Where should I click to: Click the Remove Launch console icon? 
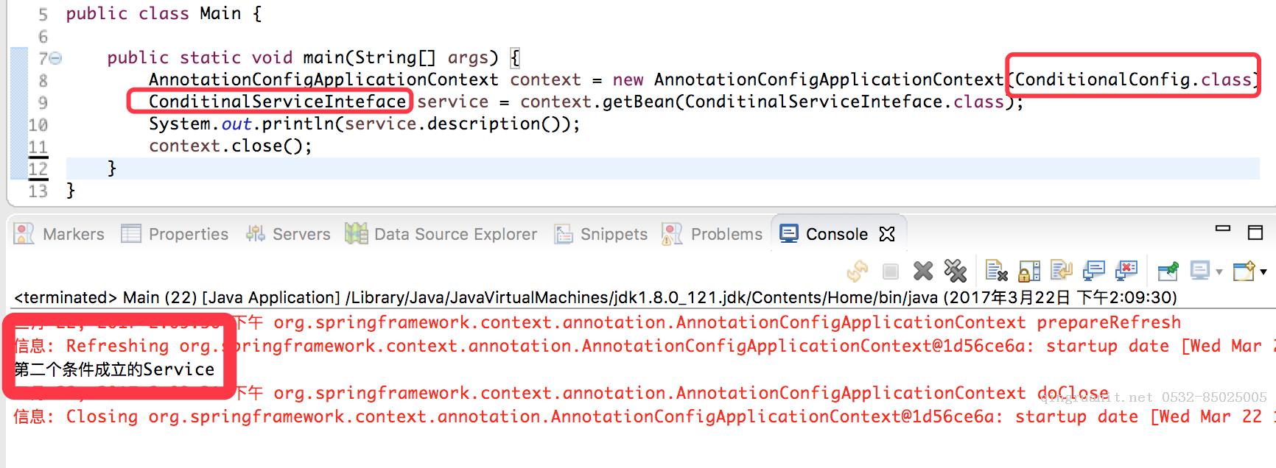tap(923, 272)
